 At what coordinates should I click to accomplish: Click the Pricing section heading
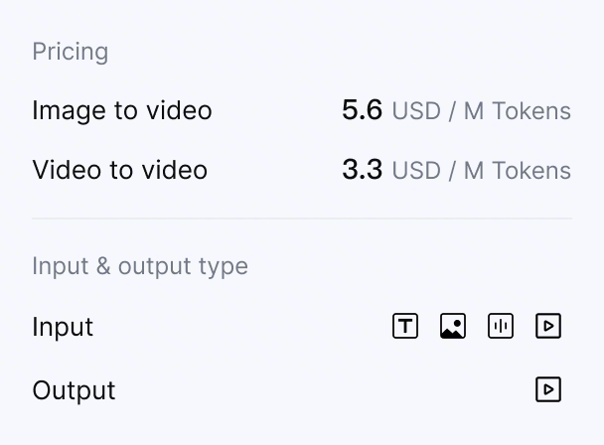click(x=71, y=52)
